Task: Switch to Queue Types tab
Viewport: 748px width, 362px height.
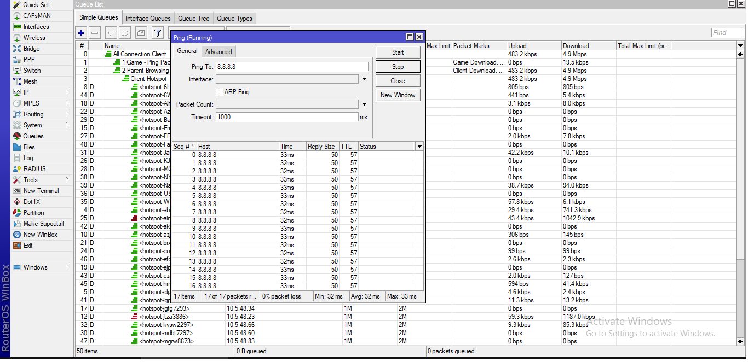Action: (x=234, y=19)
